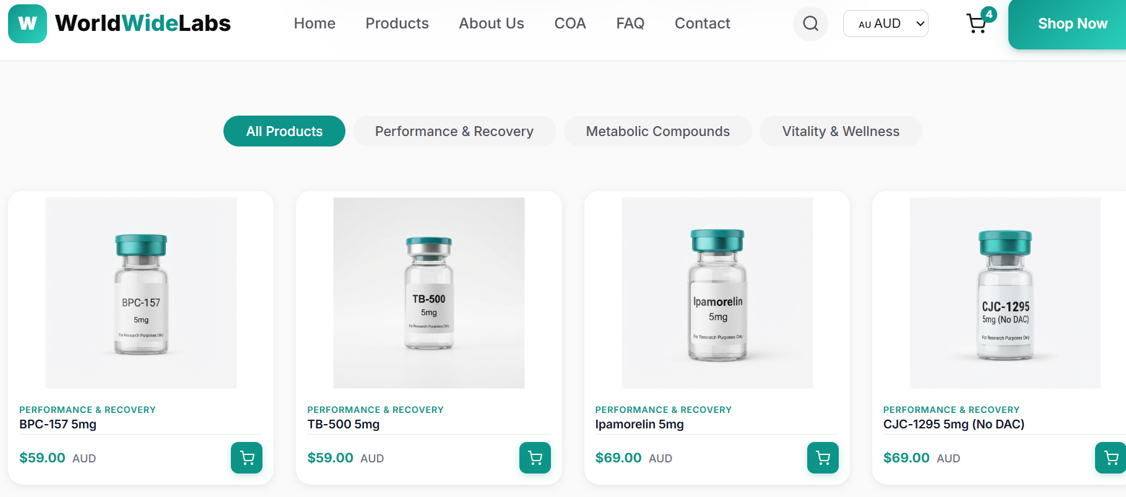
Task: Open the search magnifier icon
Action: (810, 23)
